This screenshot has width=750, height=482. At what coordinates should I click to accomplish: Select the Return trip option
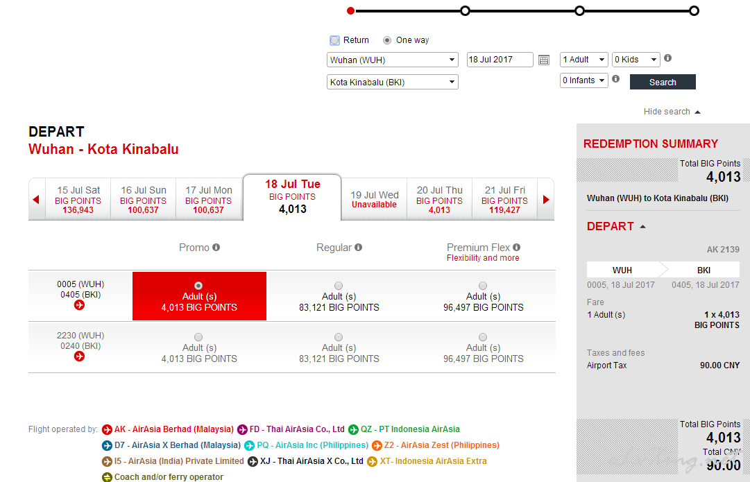[335, 40]
